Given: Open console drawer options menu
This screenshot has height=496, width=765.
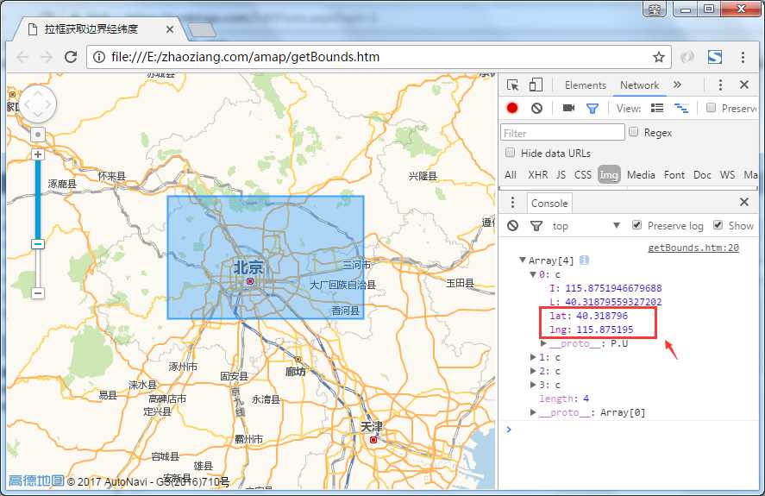Looking at the screenshot, I should point(512,202).
